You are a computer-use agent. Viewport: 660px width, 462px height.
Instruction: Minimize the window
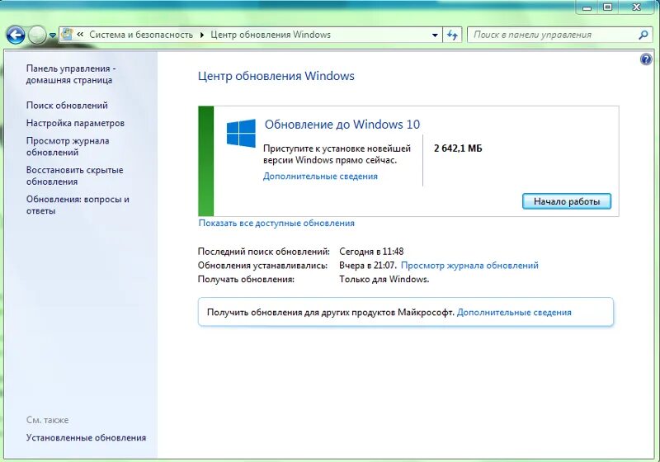coord(587,7)
